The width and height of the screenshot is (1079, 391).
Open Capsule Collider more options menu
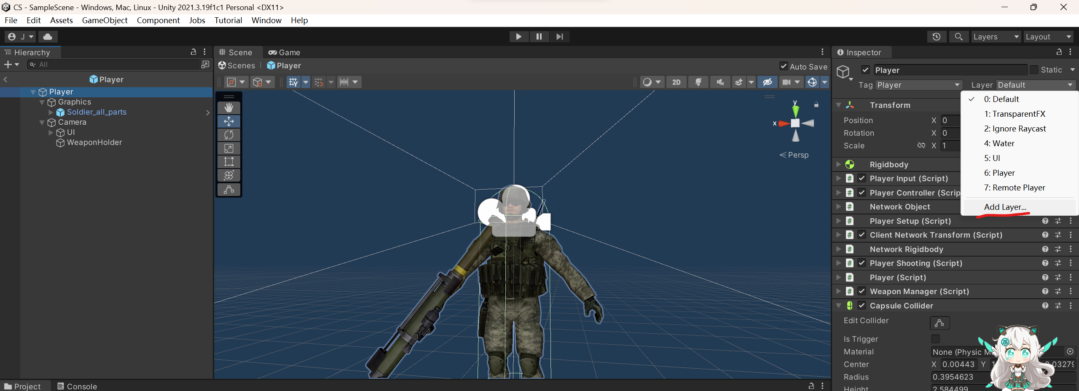[1071, 305]
